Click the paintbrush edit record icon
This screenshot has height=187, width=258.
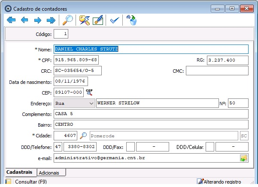coord(98,20)
